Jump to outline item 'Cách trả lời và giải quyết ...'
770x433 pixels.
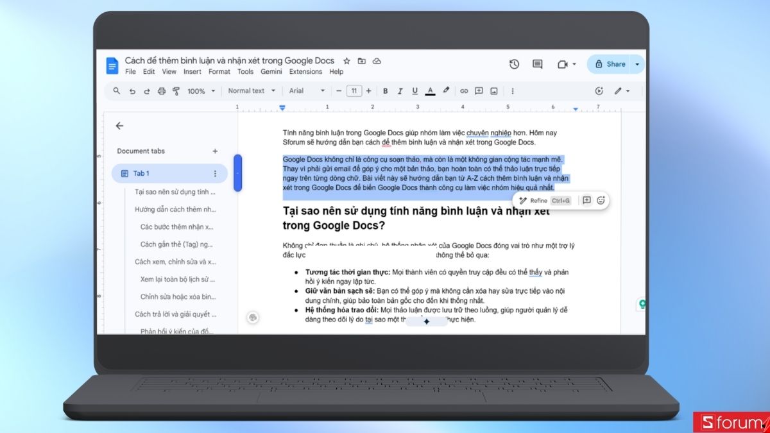(175, 314)
